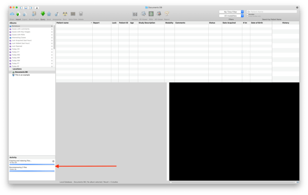This screenshot has width=308, height=195.
Task: Toggle the Documents DB location checkbox
Action: pyautogui.click(x=10, y=72)
